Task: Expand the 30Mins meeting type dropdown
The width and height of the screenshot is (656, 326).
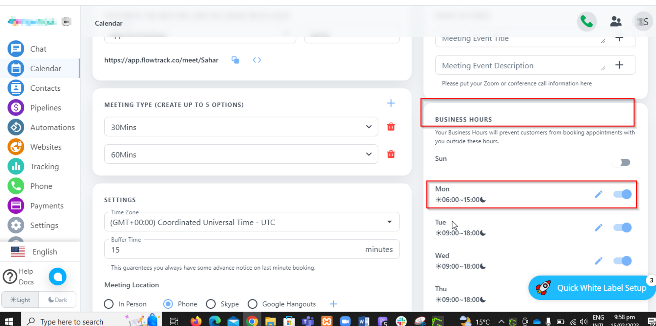Action: (369, 127)
